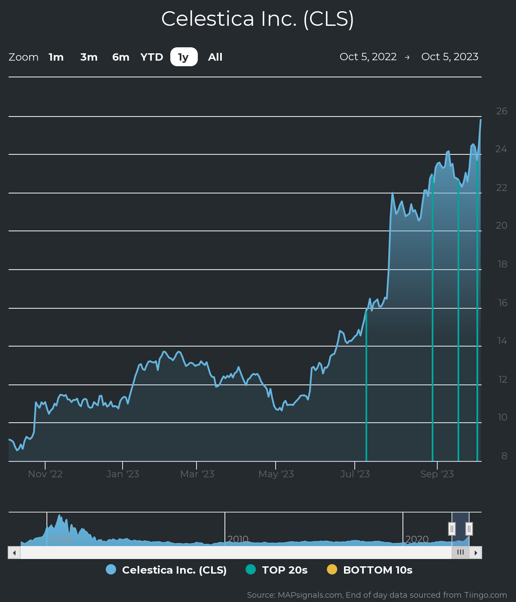Grab the left navigator range handle
This screenshot has height=602, width=516.
[452, 528]
